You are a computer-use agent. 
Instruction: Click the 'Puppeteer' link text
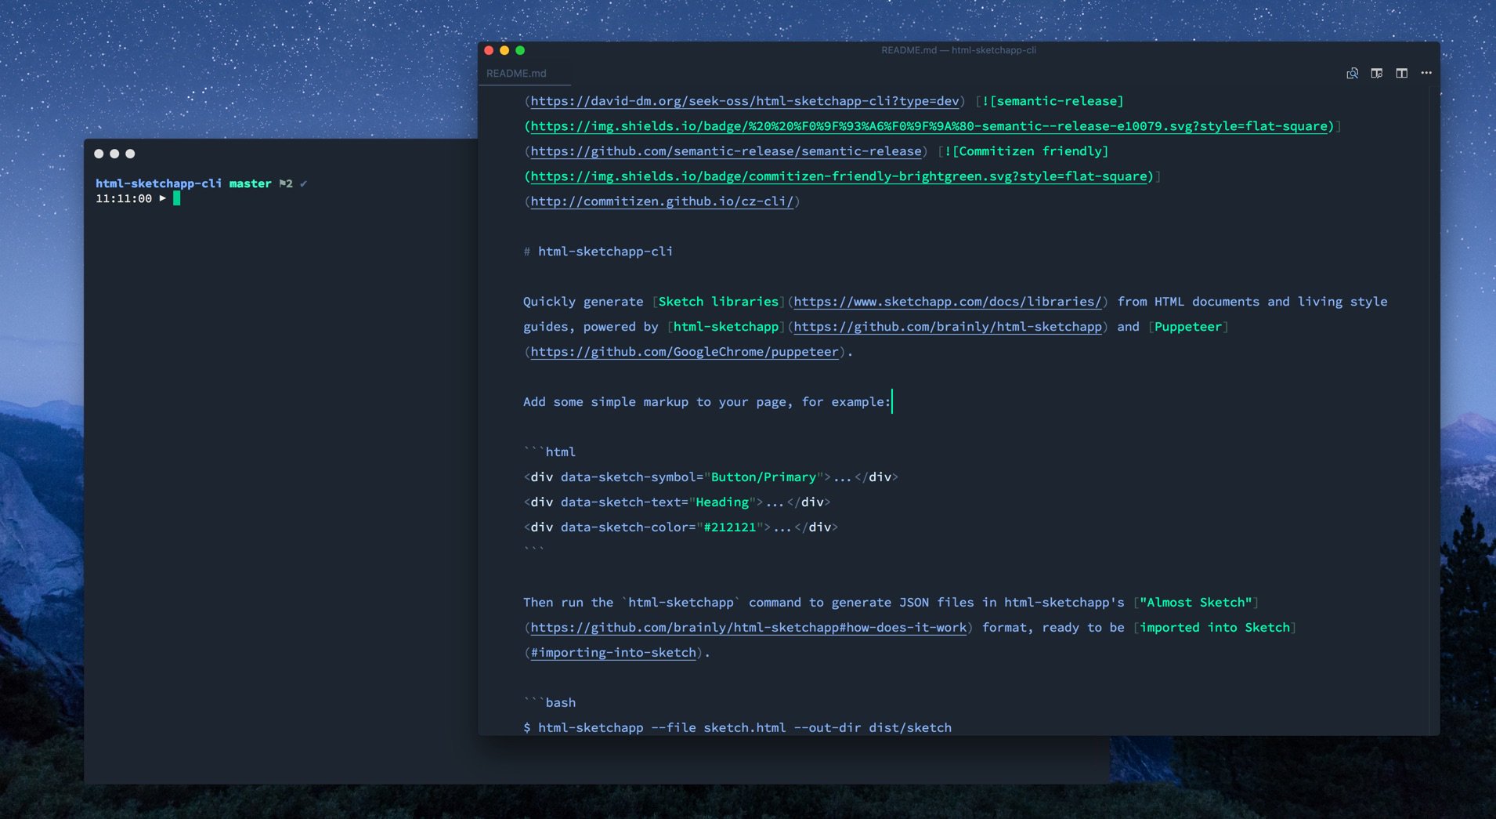(1187, 327)
